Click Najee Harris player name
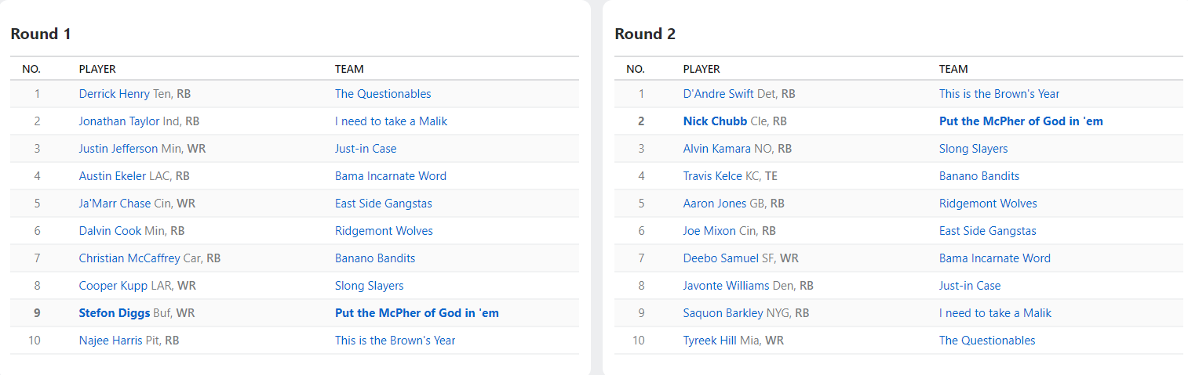1188x375 pixels. pyautogui.click(x=111, y=341)
